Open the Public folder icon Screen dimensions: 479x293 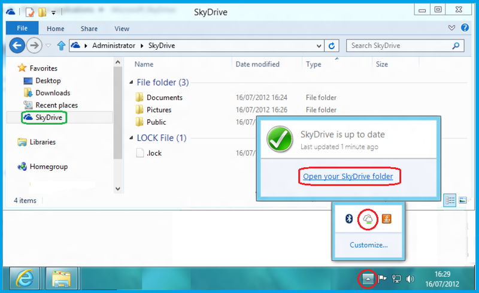[x=140, y=122]
